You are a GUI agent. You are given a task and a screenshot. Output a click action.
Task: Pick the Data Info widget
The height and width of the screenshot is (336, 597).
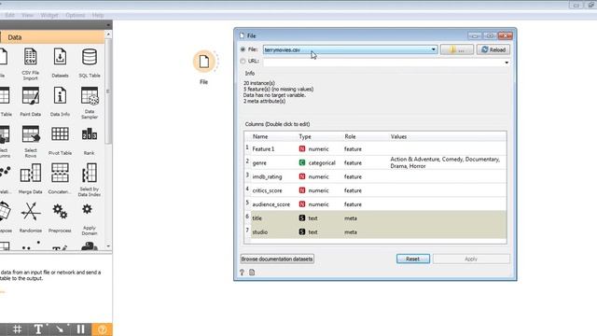point(60,102)
